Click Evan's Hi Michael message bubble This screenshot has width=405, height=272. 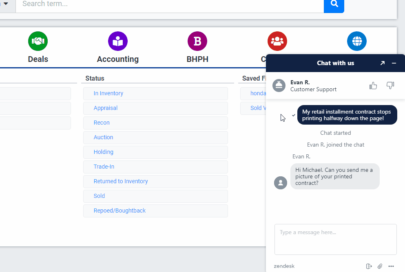coord(335,176)
